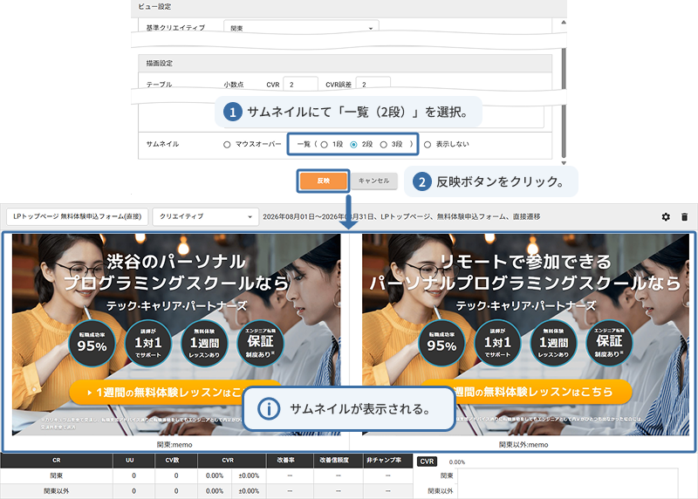Click the UU column header

[x=129, y=461]
